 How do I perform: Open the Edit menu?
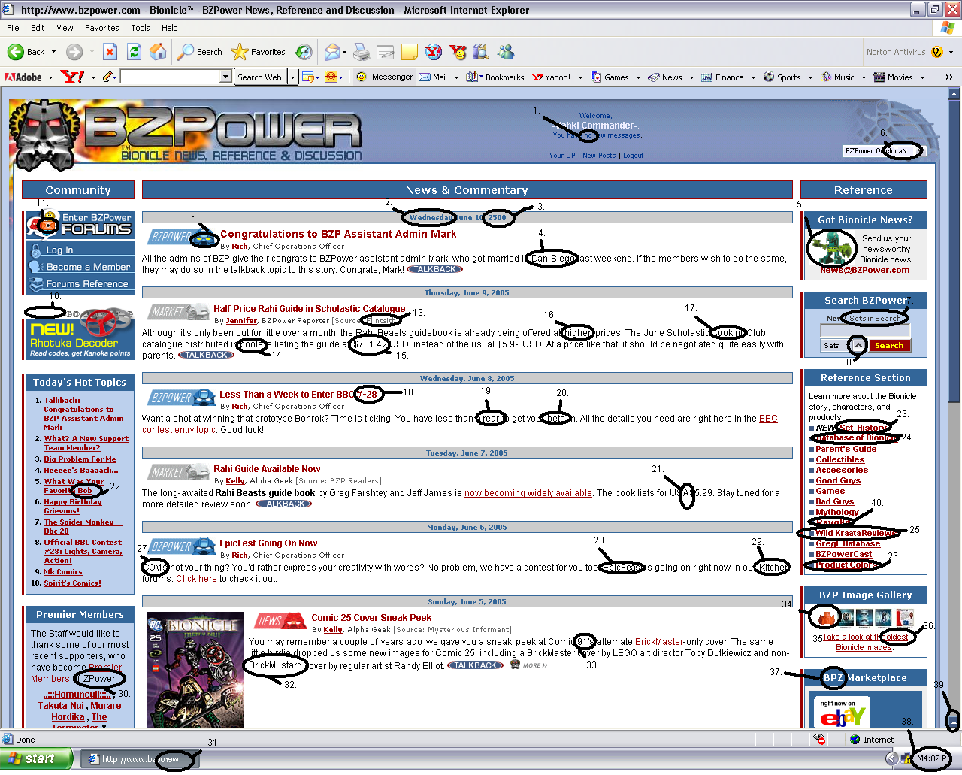(38, 28)
